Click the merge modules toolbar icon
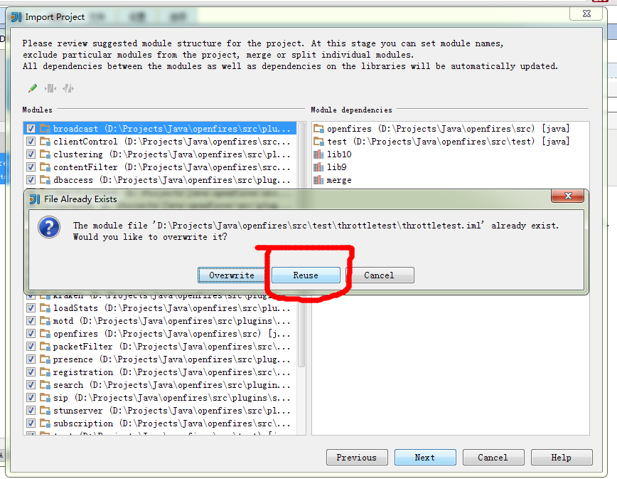This screenshot has height=479, width=617. click(50, 88)
